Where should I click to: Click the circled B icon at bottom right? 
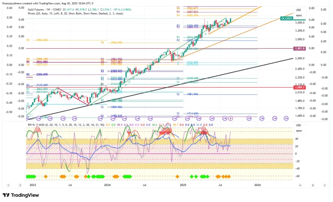point(313,185)
